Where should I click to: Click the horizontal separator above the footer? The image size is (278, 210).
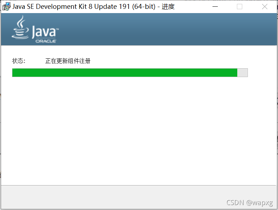(x=138, y=185)
